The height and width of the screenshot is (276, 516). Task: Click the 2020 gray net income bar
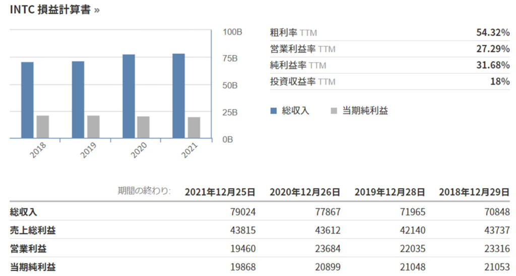144,127
